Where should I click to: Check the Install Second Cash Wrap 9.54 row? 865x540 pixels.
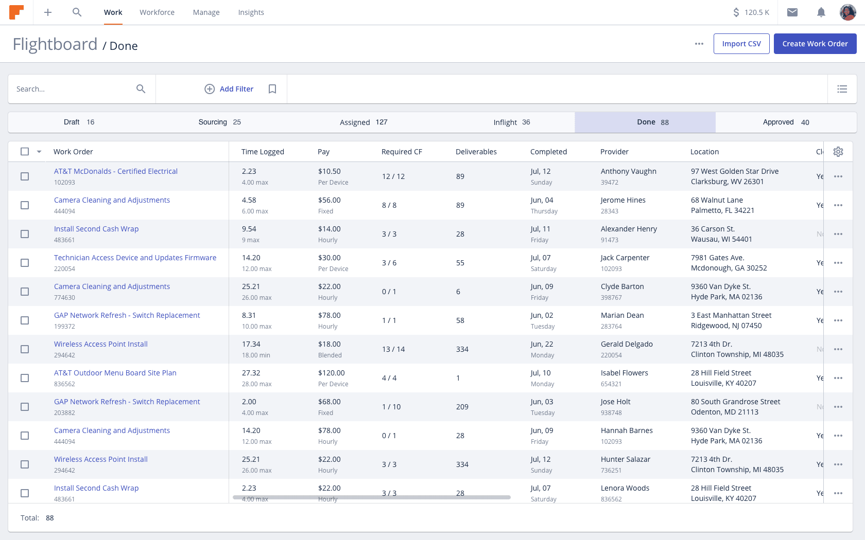point(25,234)
